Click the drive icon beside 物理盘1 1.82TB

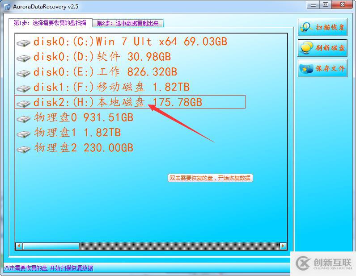pyautogui.click(x=23, y=134)
